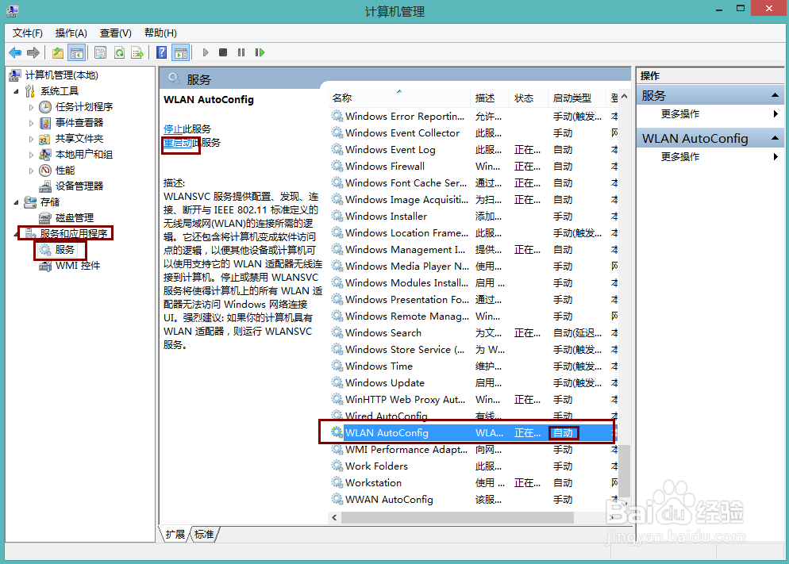The image size is (789, 564).
Task: Open the export list toolbar icon
Action: [x=136, y=52]
